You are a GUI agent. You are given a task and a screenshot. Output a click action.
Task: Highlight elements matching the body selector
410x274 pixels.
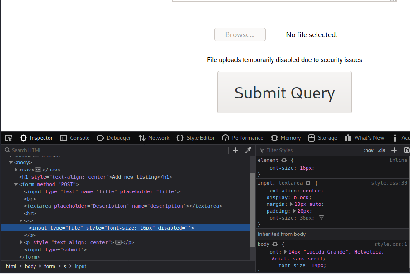[275, 244]
